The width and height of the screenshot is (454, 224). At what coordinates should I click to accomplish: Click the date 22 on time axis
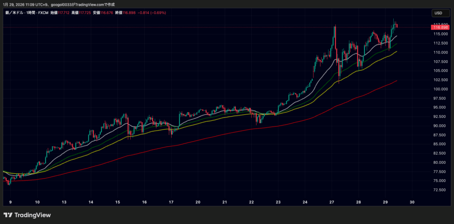[251, 202]
